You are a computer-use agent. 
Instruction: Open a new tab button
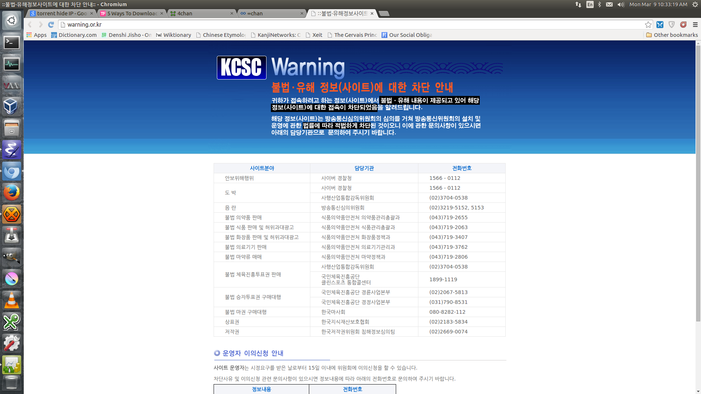pos(384,13)
